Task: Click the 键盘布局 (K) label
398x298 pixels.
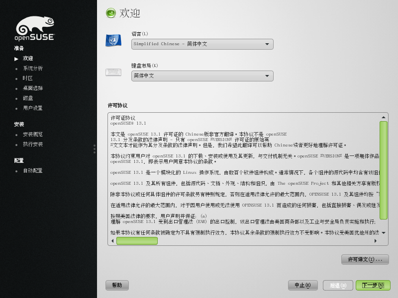Action: pyautogui.click(x=144, y=66)
